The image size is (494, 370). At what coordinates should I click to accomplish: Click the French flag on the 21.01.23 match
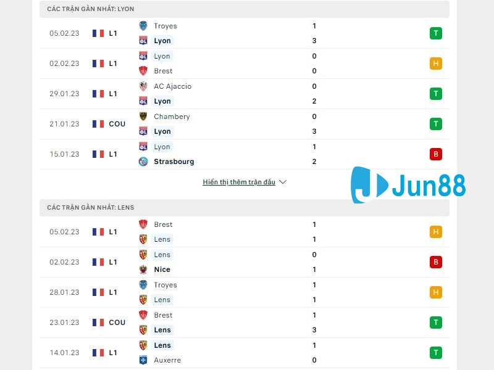98,124
